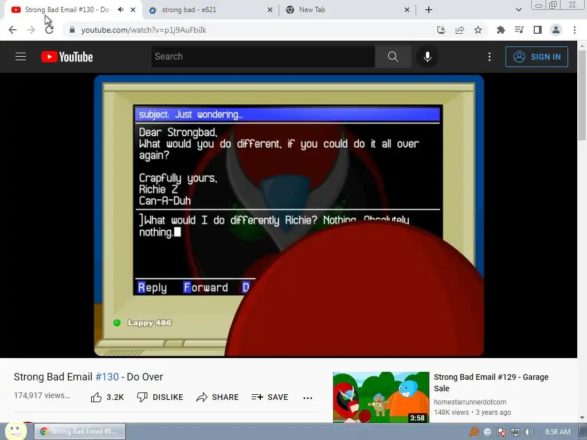Click the video player to pause
Viewport: 587px width, 440px height.
point(289,215)
